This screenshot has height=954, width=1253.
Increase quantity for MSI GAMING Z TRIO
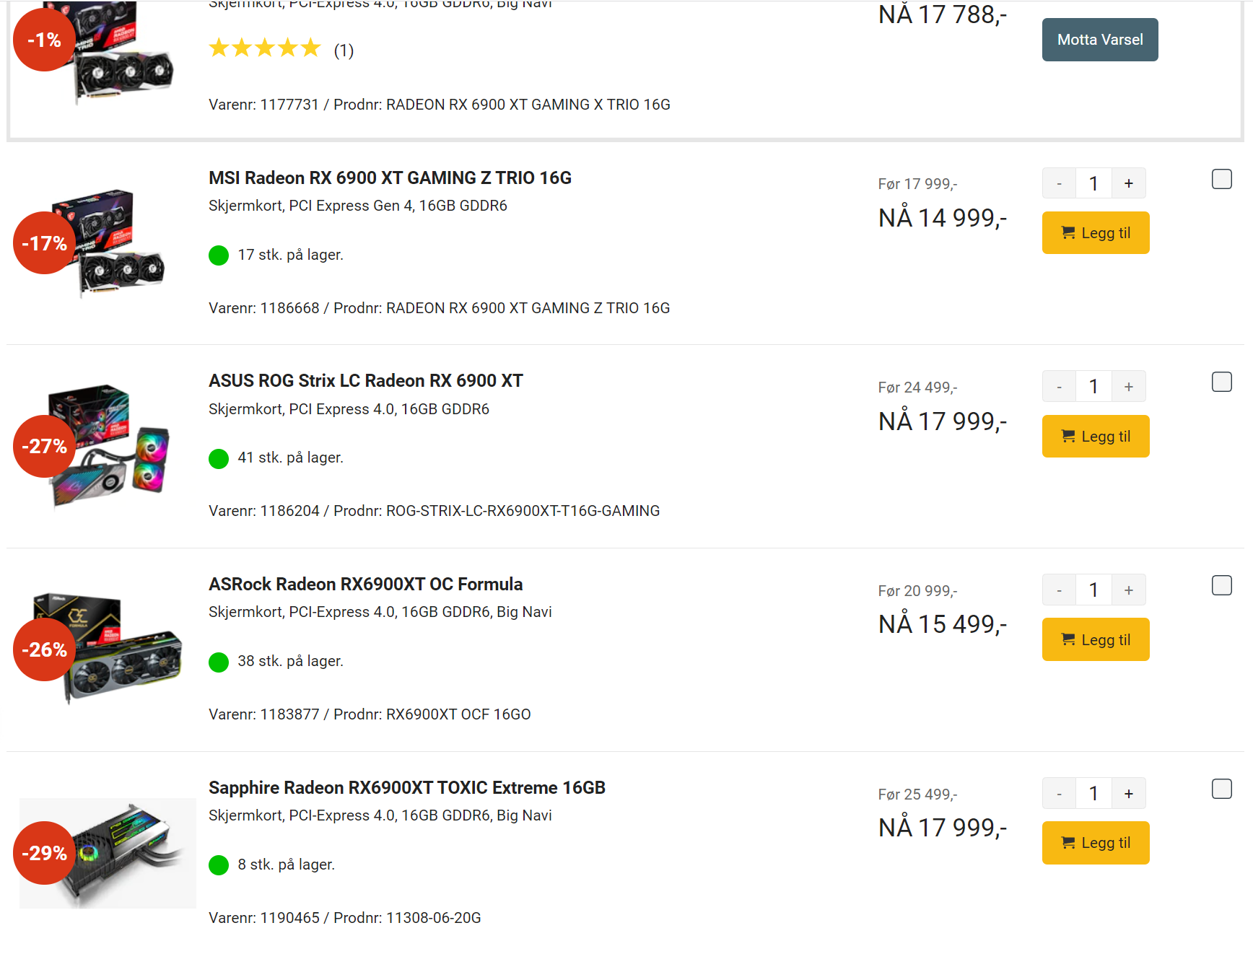(x=1129, y=183)
